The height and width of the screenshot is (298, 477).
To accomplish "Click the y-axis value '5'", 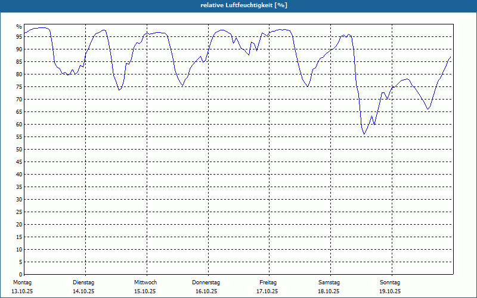I will [20, 262].
